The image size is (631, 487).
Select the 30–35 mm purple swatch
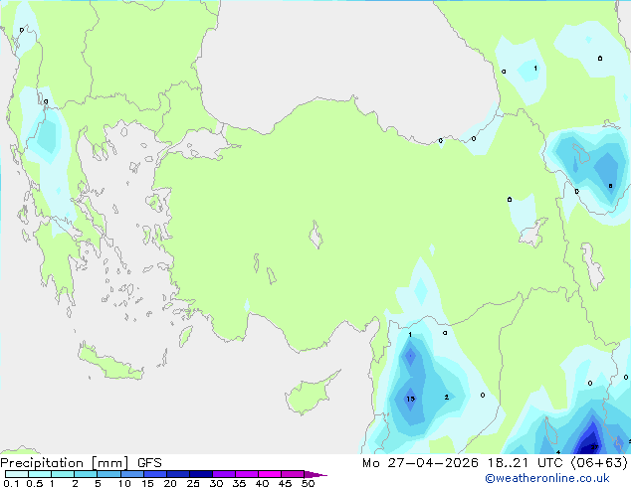tap(223, 474)
